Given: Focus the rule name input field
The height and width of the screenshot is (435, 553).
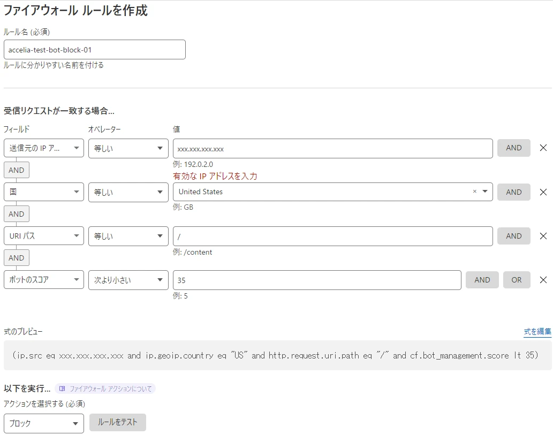Looking at the screenshot, I should 95,50.
